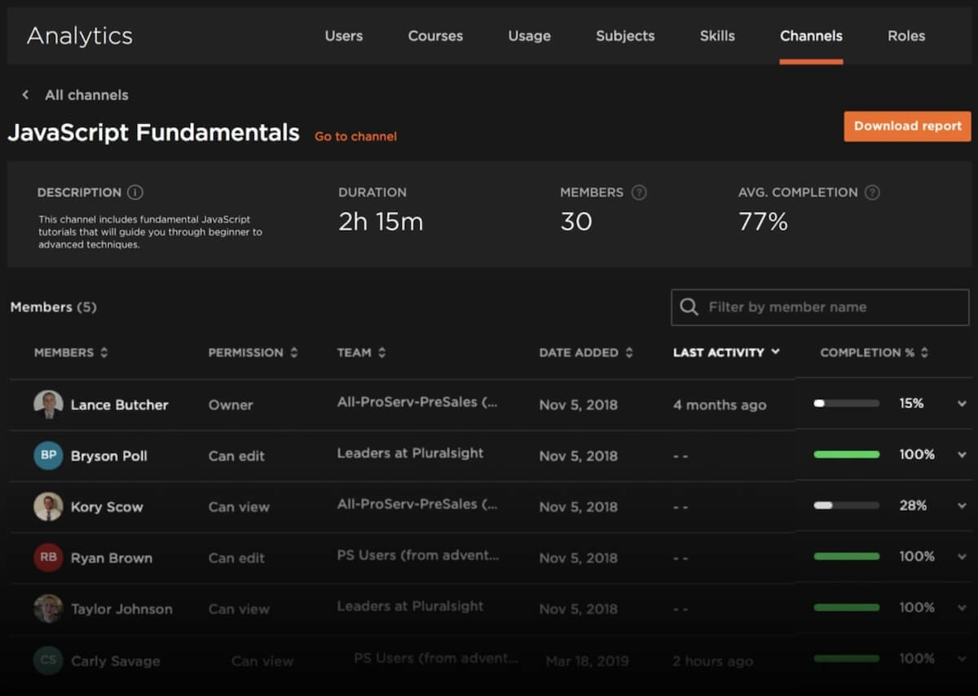Click Lance Butcher's 15% completion bar
The image size is (978, 696).
tap(847, 403)
